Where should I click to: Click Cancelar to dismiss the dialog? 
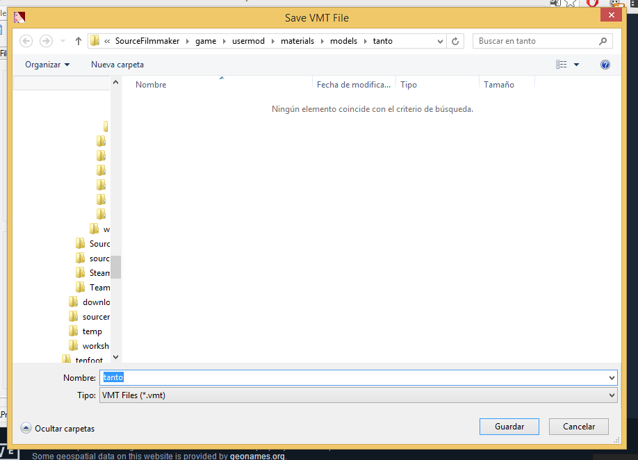pos(579,427)
